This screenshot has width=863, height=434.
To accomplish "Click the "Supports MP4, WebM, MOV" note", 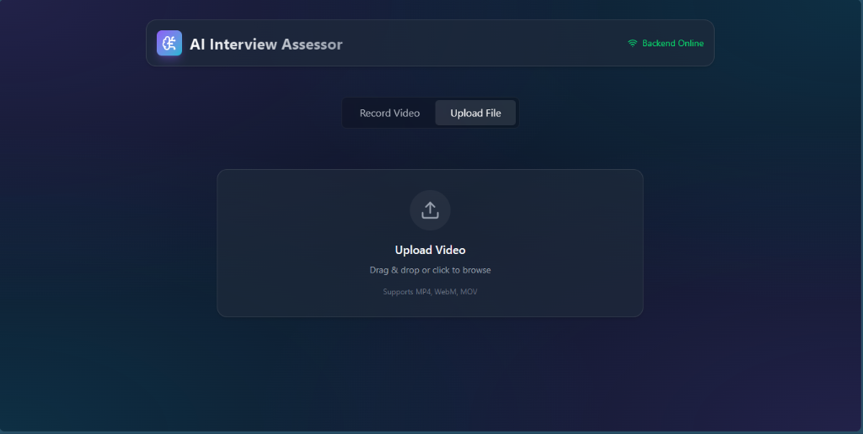I will [x=430, y=292].
